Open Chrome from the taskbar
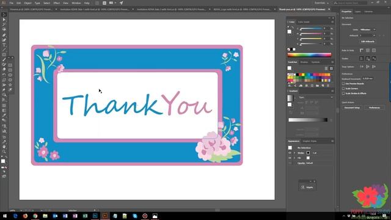The width and height of the screenshot is (391, 220). 35,216
